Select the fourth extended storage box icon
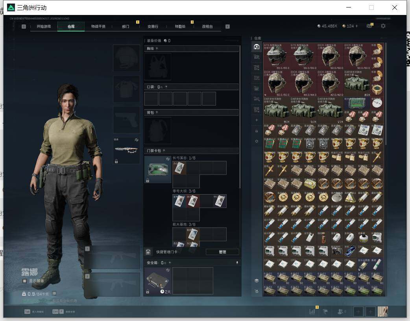 [x=257, y=89]
